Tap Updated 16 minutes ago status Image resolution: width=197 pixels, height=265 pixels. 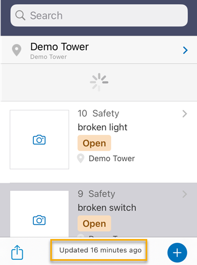tap(100, 250)
